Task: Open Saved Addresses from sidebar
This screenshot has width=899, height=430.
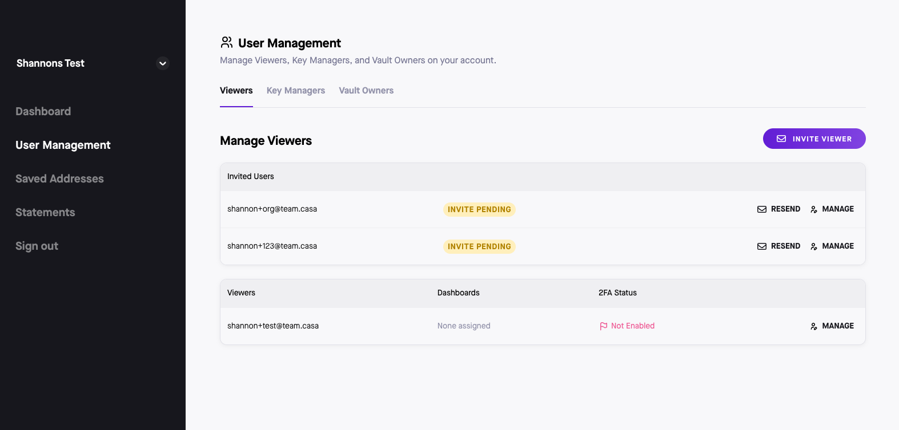Action: point(59,179)
